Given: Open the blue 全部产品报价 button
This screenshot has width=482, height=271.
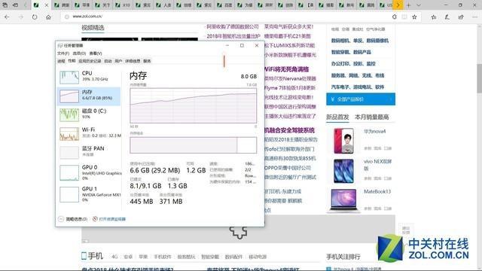Looking at the screenshot, I should (361, 99).
